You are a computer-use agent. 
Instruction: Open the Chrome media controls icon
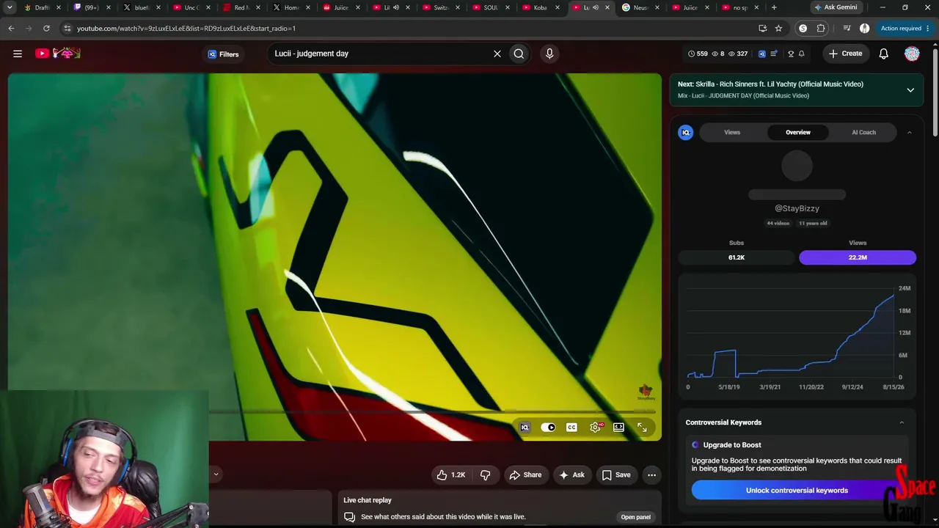[x=847, y=29]
